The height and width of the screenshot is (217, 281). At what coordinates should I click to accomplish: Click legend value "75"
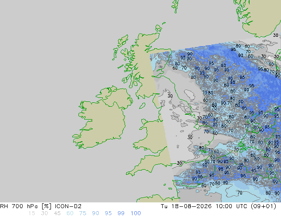click(82, 213)
